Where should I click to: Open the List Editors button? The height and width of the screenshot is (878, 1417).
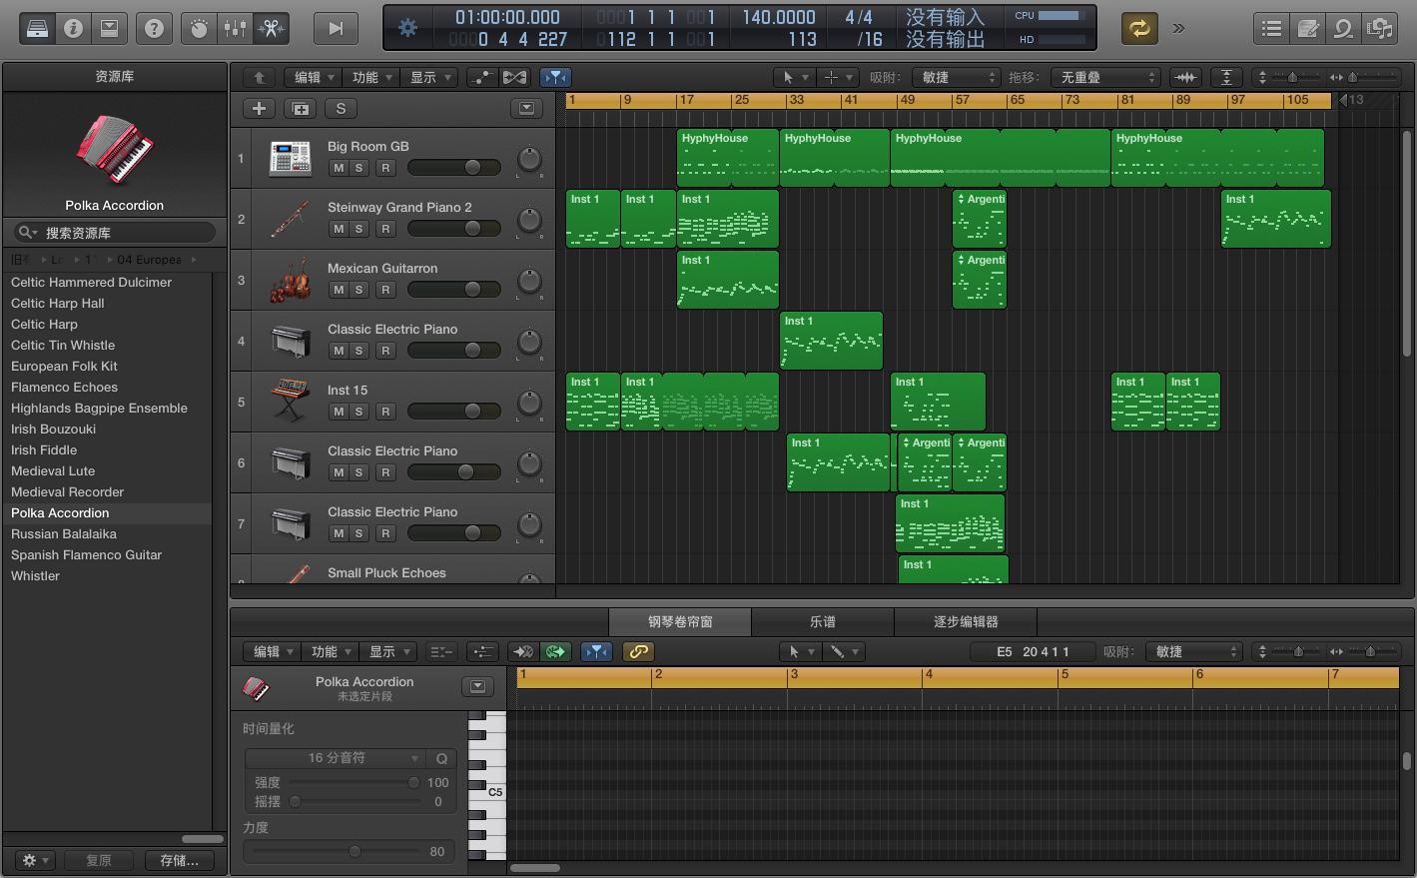[x=1271, y=28]
